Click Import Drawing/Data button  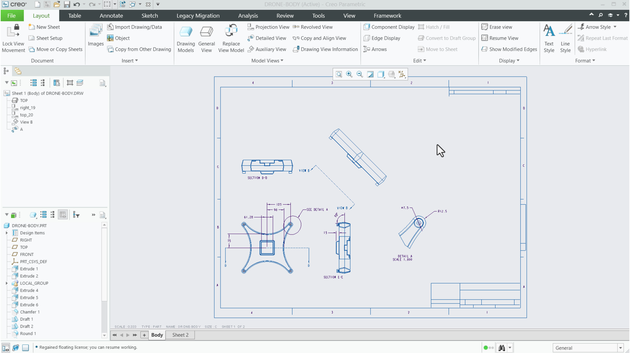135,27
